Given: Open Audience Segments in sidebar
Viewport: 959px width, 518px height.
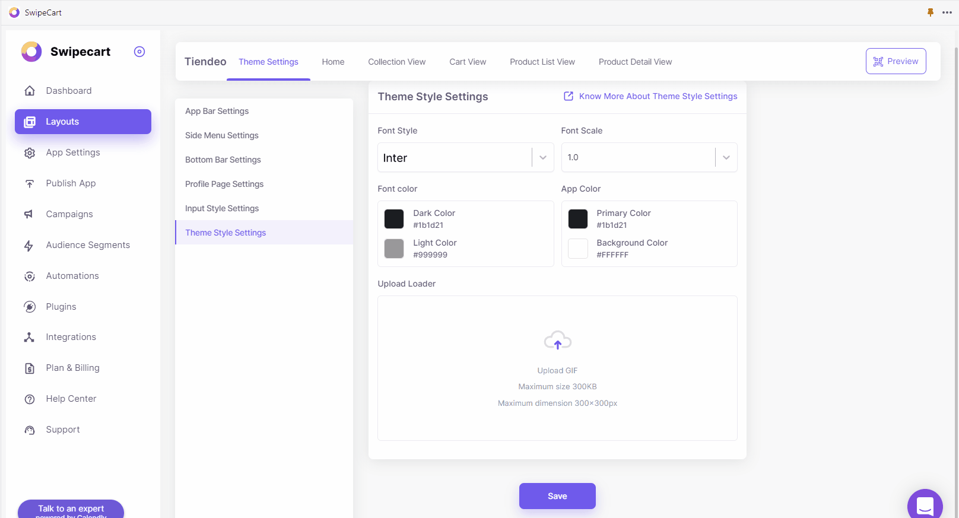Looking at the screenshot, I should coord(83,245).
